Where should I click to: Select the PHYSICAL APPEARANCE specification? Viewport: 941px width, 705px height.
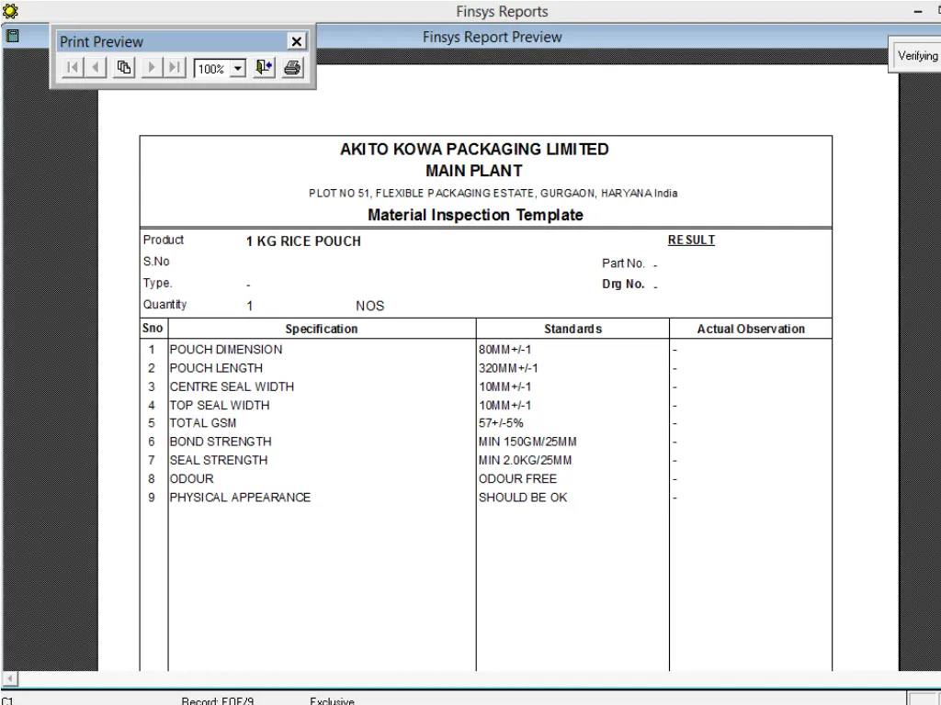pyautogui.click(x=240, y=498)
